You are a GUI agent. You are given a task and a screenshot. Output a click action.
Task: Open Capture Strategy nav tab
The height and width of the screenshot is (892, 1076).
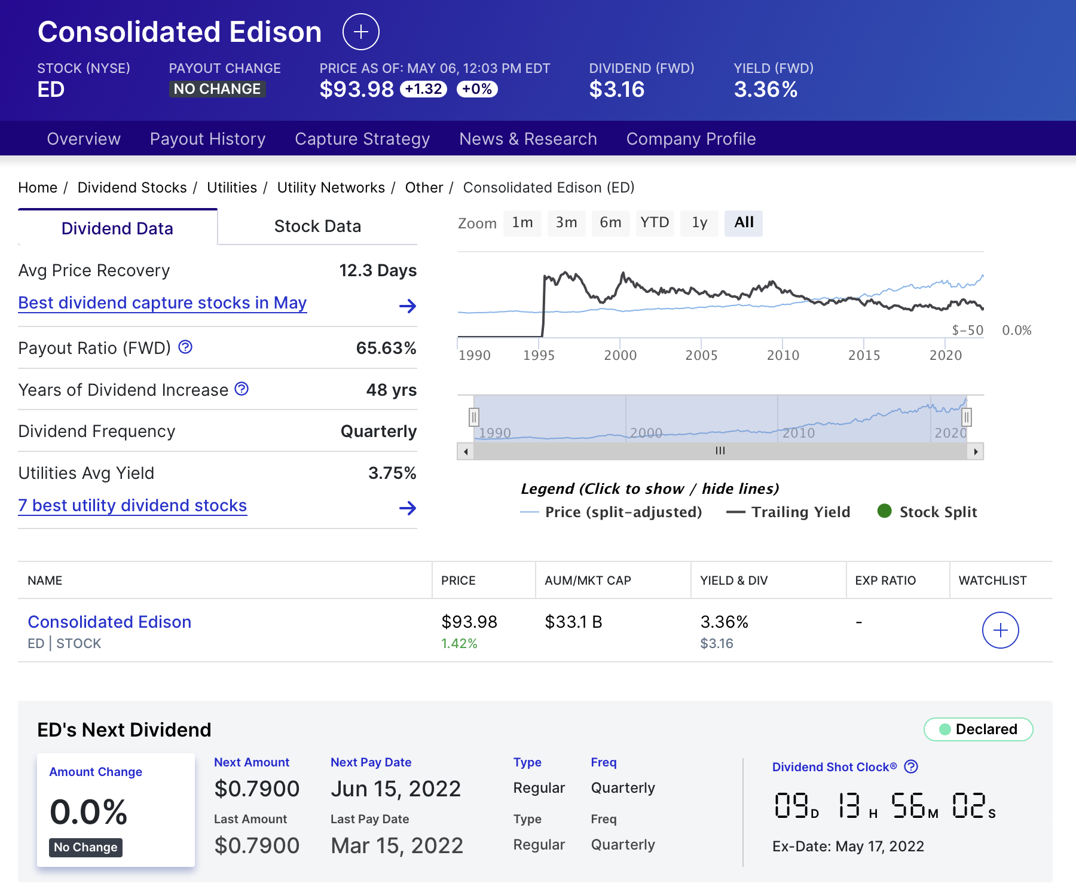click(x=362, y=139)
